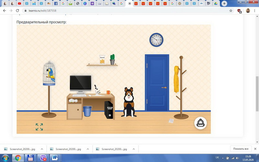This screenshot has height=162, width=259.
Task: Open Viber from the Windows taskbar
Action: [x=43, y=158]
